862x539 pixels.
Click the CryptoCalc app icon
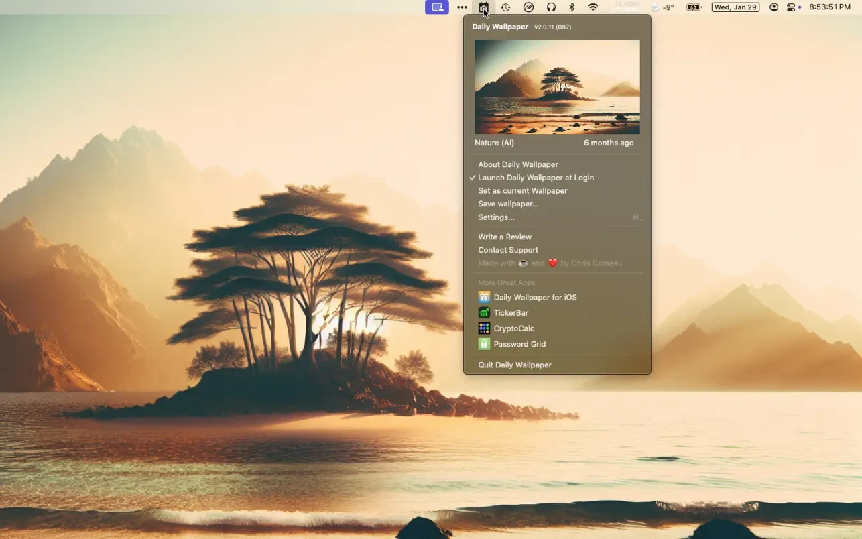coord(484,328)
